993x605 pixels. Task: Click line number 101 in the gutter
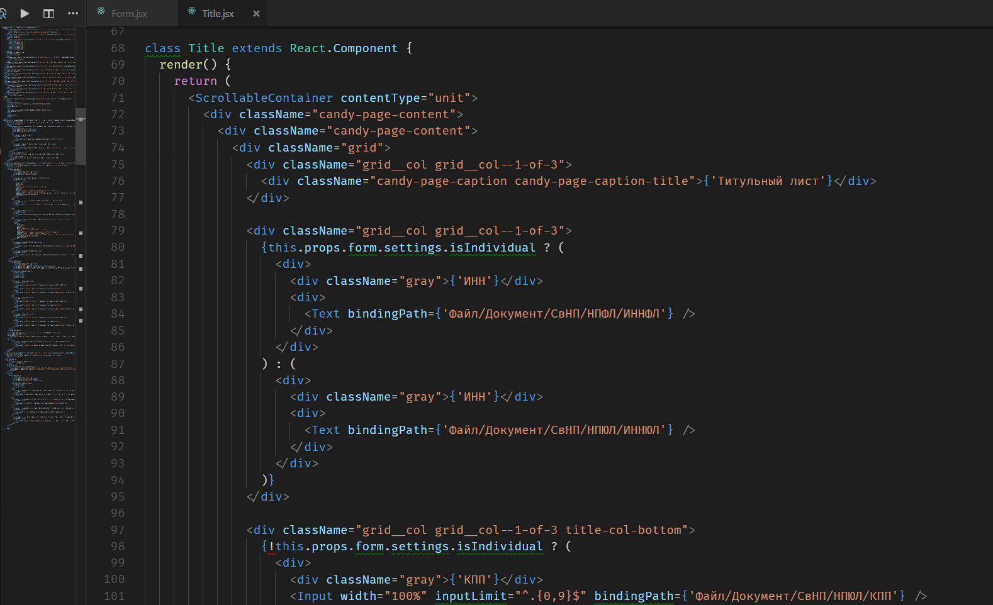(x=115, y=596)
